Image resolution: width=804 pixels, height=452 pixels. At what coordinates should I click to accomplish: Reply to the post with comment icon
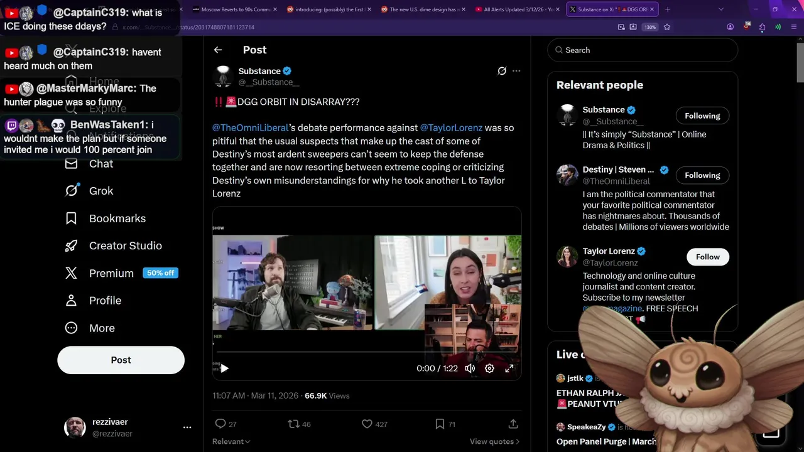tap(220, 424)
